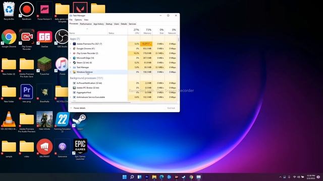Select the Adobe Premiere Pro Auto-Save folder
The height and width of the screenshot is (181, 323).
point(27,67)
